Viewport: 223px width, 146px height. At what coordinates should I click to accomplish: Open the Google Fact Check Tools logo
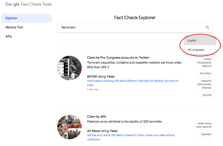pos(28,4)
